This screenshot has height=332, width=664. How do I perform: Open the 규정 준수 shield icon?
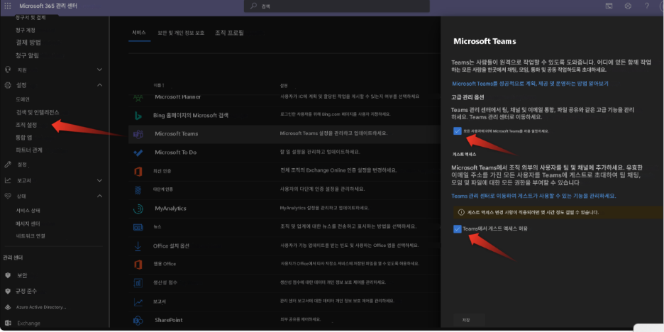click(8, 291)
